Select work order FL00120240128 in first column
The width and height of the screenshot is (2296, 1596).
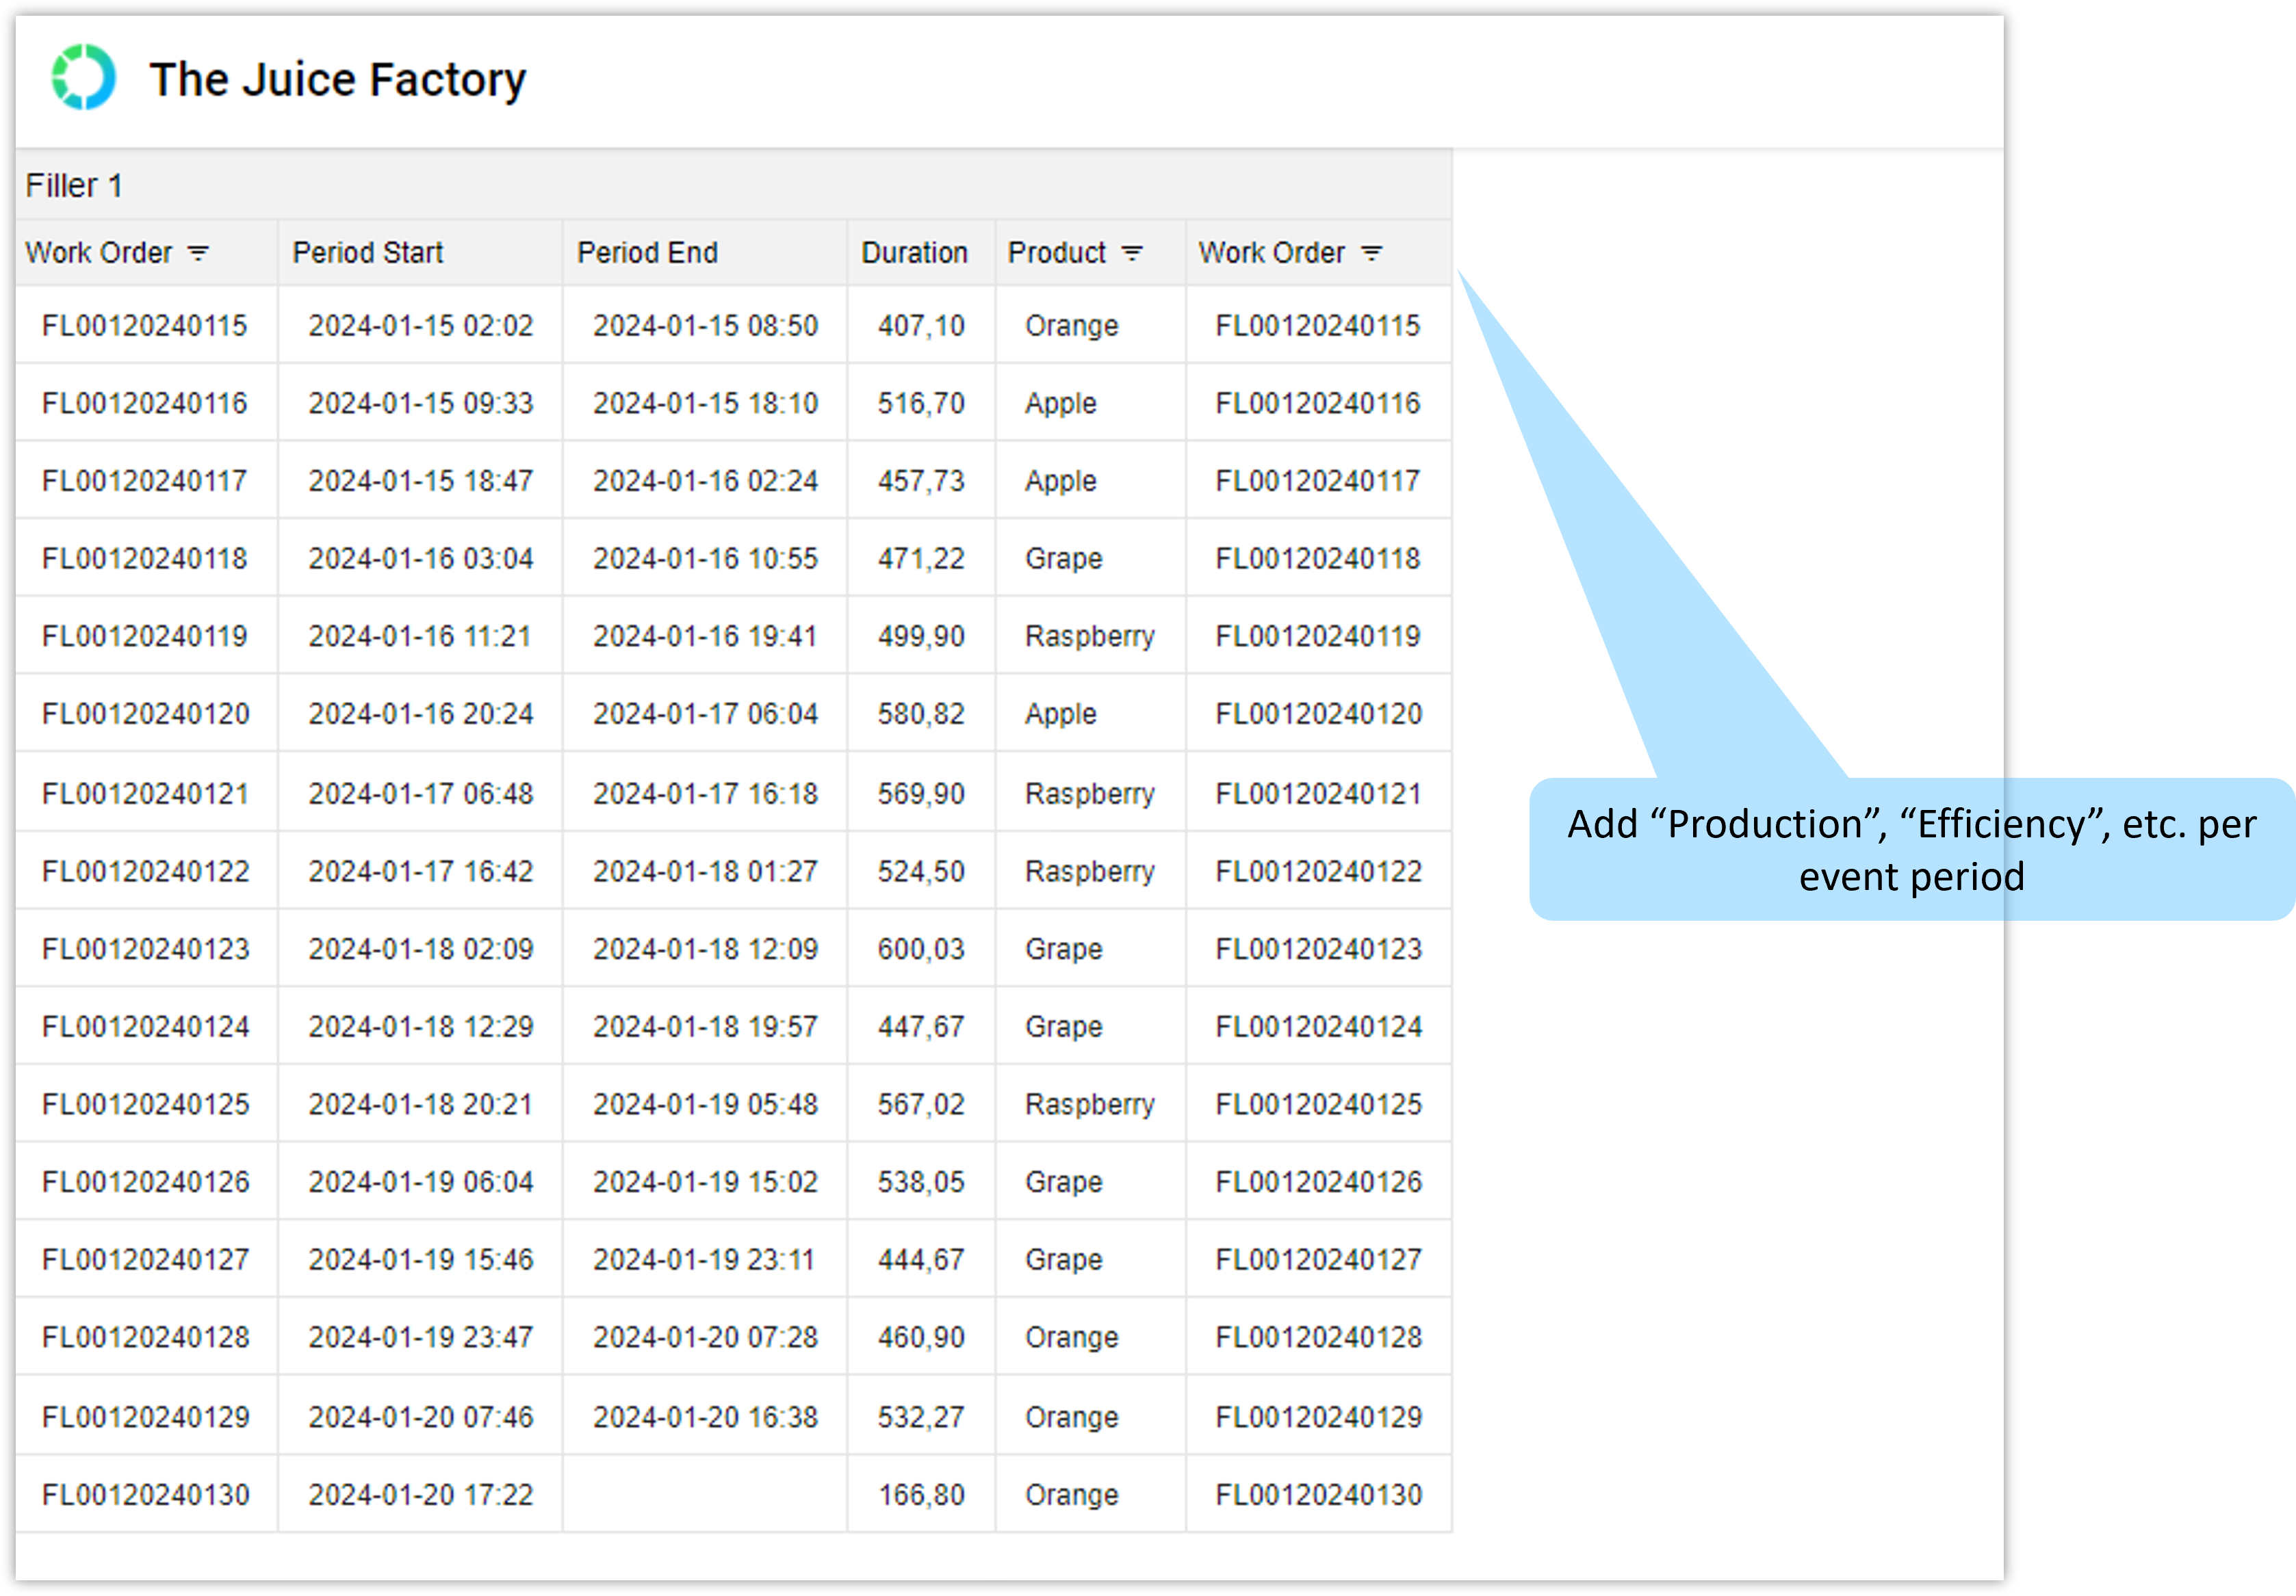pos(146,1338)
